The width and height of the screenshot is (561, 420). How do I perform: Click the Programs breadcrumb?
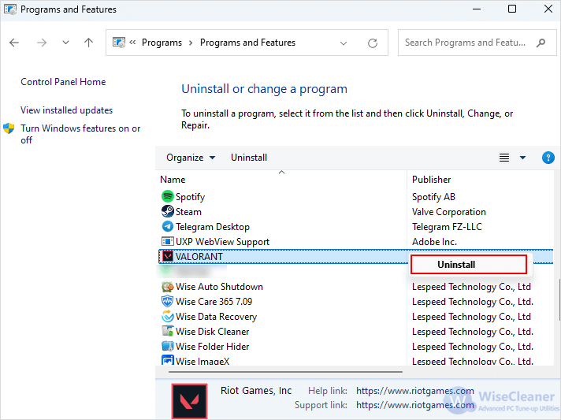[x=162, y=43]
